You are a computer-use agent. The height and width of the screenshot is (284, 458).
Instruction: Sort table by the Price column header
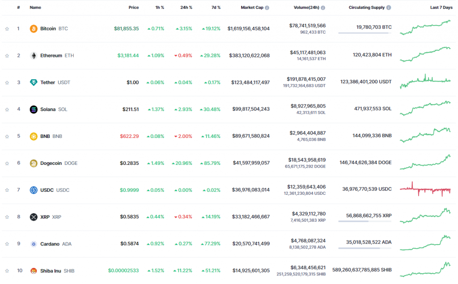(x=133, y=7)
